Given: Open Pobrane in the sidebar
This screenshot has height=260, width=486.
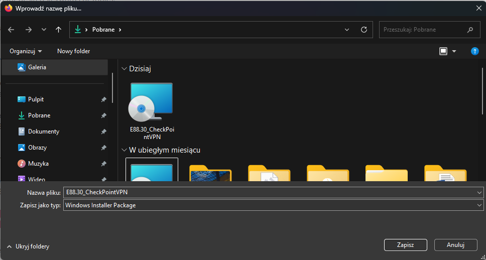Looking at the screenshot, I should (x=39, y=115).
